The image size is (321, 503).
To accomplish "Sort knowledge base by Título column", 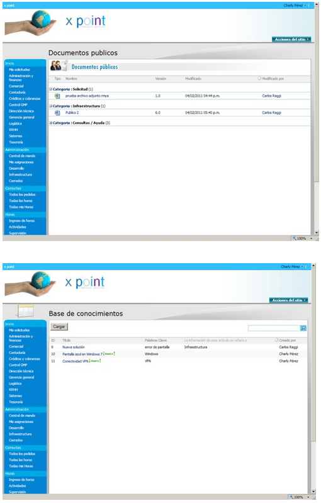I will pyautogui.click(x=66, y=340).
